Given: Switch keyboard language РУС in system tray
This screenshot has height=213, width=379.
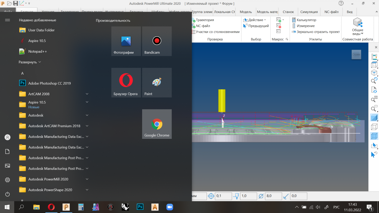Looking at the screenshot, I should (337, 207).
